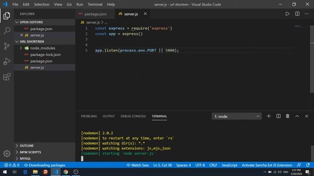314x176 pixels.
Task: Open the Manage gear settings icon
Action: click(6, 154)
